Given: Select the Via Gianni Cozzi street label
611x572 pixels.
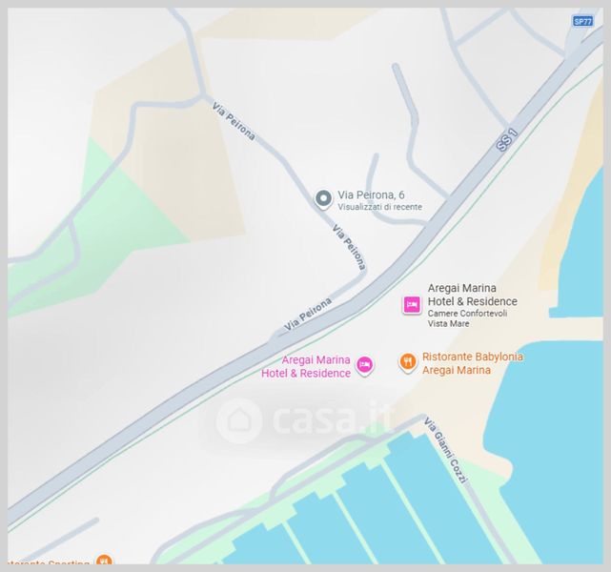Looking at the screenshot, I should (445, 450).
